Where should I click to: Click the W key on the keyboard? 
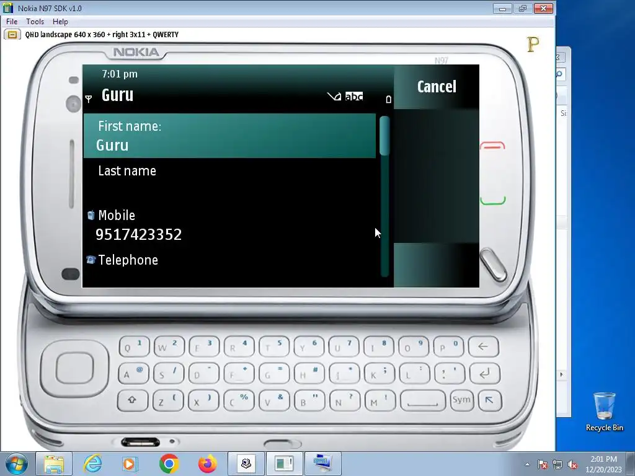[169, 347]
